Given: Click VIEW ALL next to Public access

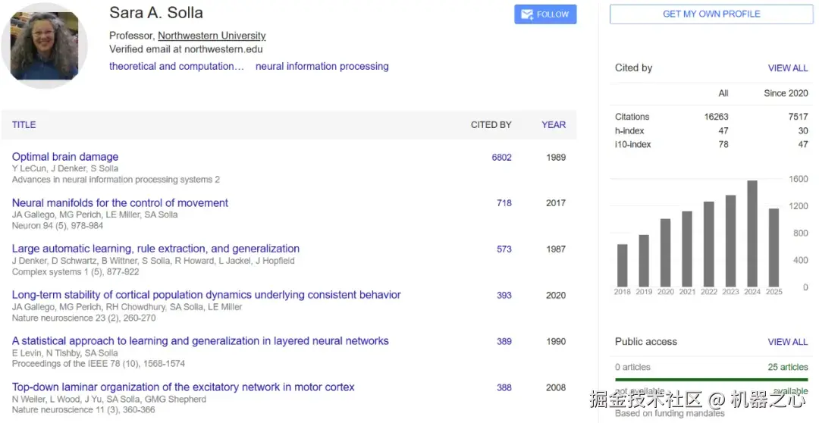Looking at the screenshot, I should click(x=788, y=342).
